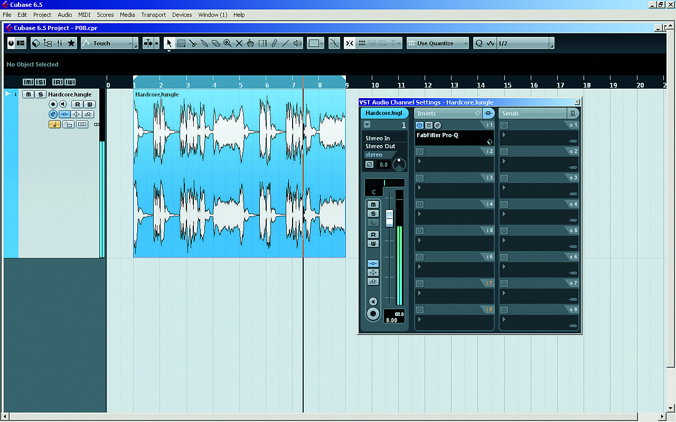Click the Sends routing panel icon
This screenshot has width=676, height=422.
(x=572, y=113)
